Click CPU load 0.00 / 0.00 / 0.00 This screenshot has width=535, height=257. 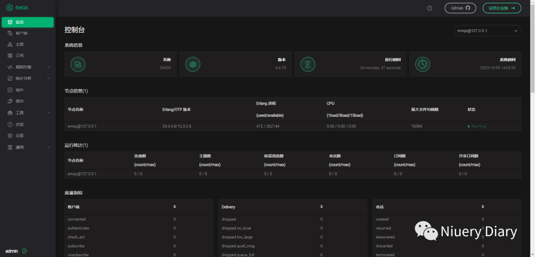[x=341, y=126]
